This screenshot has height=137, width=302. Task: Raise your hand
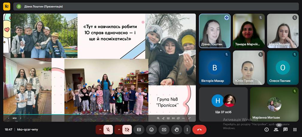tap(177, 130)
